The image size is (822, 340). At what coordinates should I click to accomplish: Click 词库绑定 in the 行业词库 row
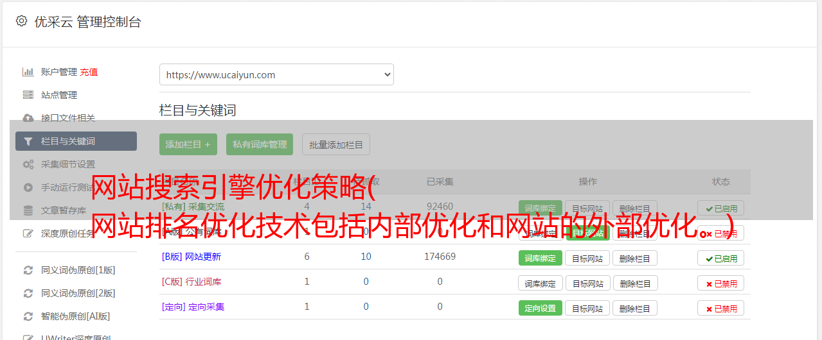pos(540,283)
